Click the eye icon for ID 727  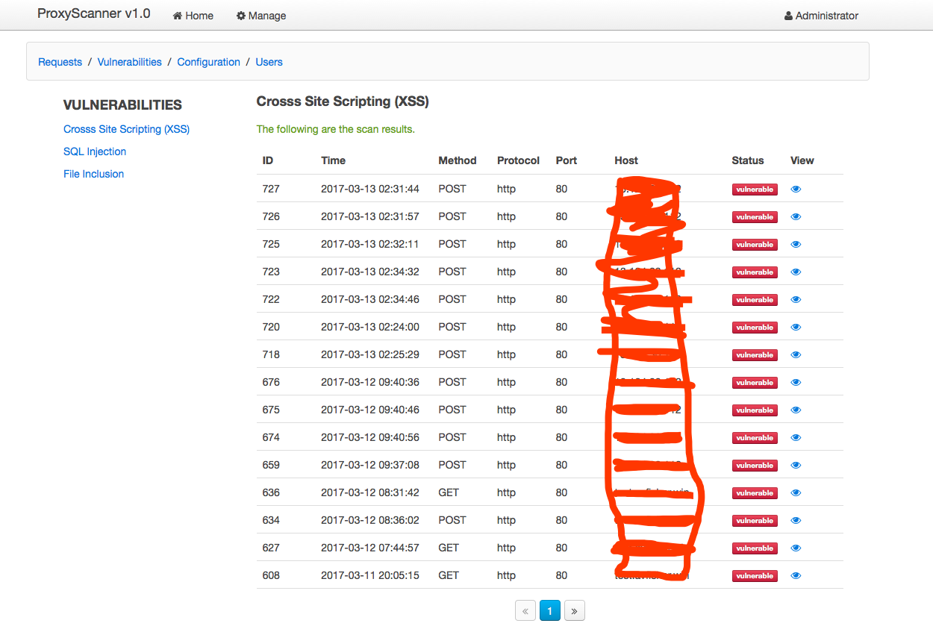tap(796, 190)
